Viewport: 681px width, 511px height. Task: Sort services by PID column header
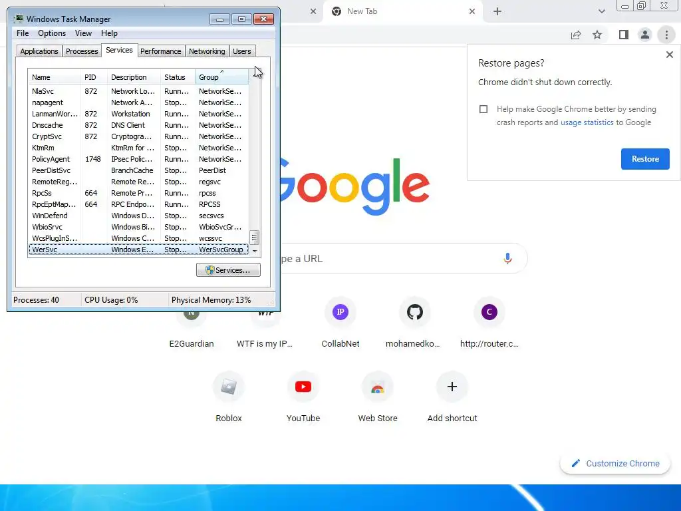click(x=94, y=77)
